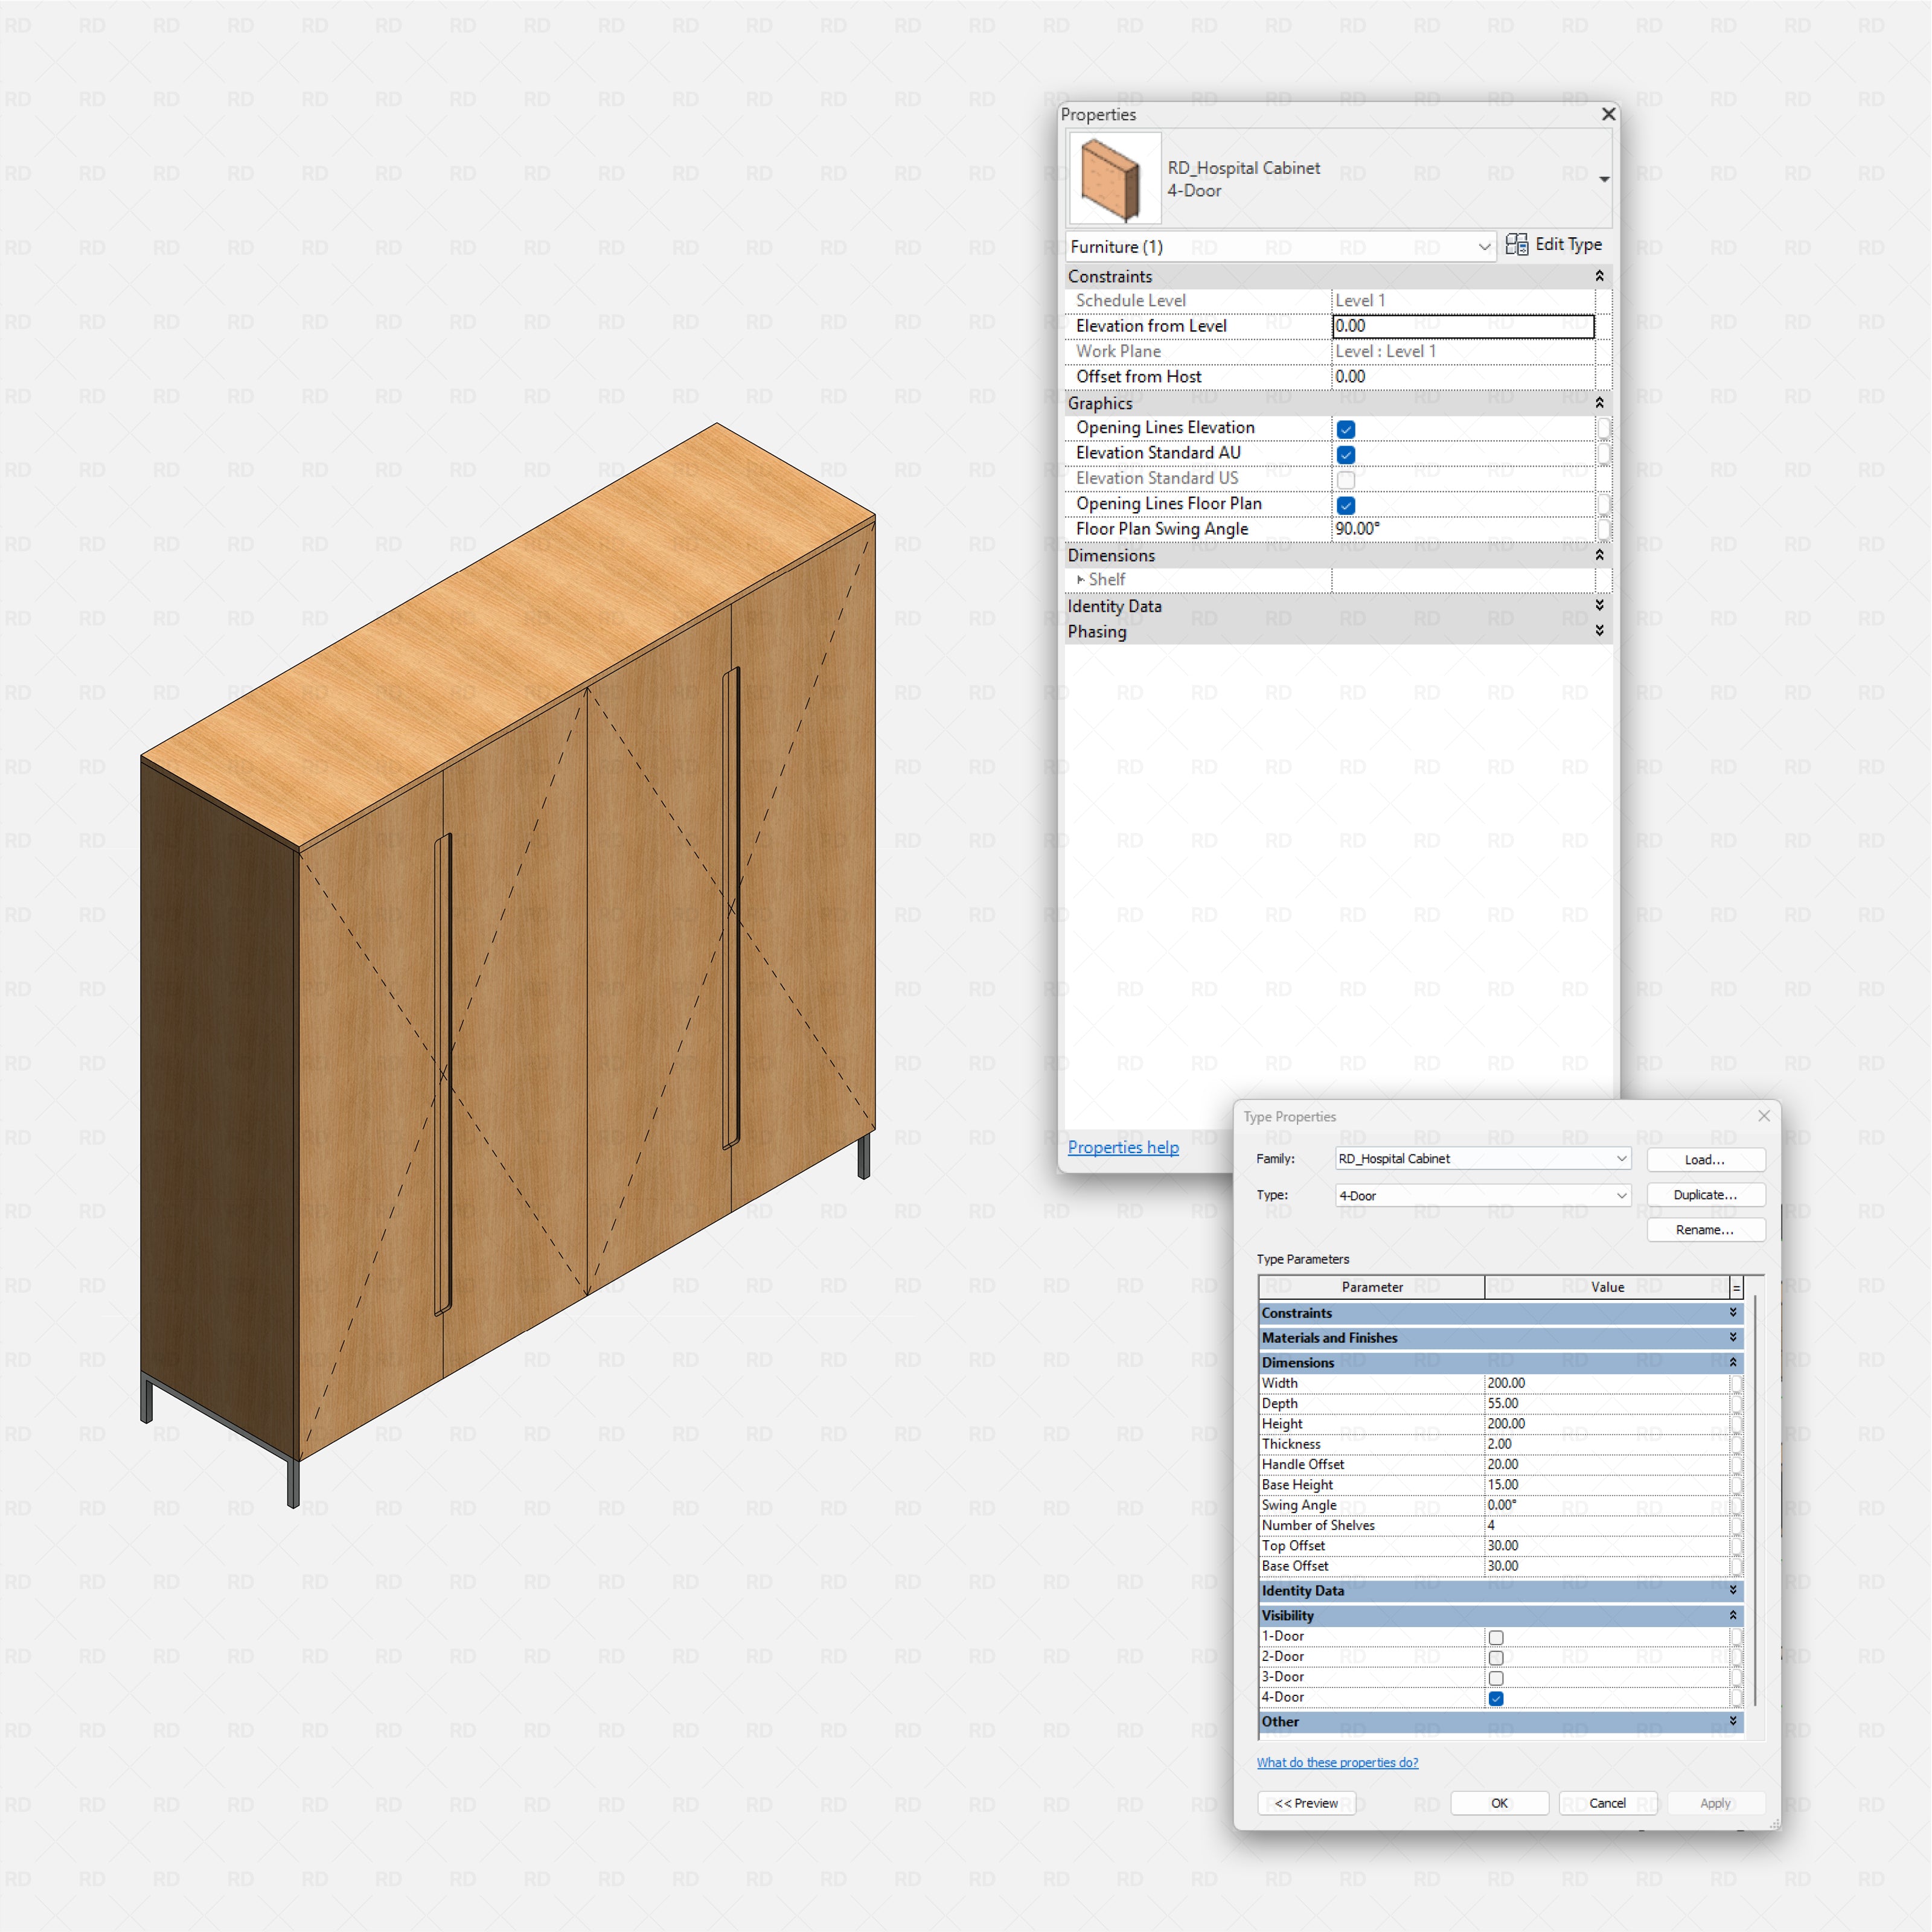Screen dimensions: 1932x1932
Task: Open the type selector dropdown arrow
Action: (1603, 179)
